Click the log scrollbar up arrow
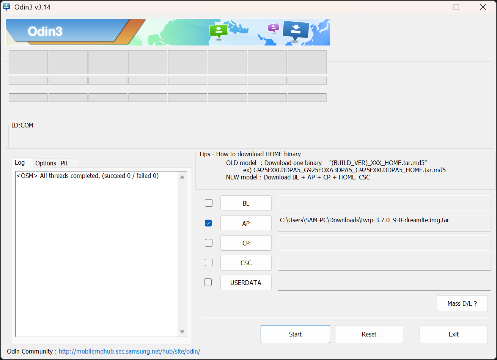497x360 pixels. [x=182, y=177]
